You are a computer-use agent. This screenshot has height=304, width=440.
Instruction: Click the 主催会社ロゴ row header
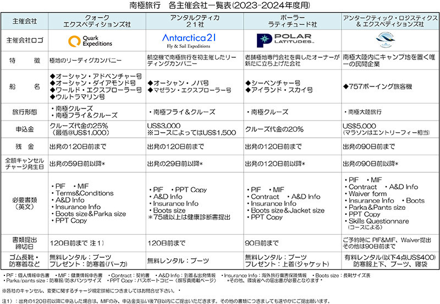24,41
